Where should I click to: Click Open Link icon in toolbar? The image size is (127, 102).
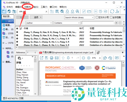pos(84,11)
